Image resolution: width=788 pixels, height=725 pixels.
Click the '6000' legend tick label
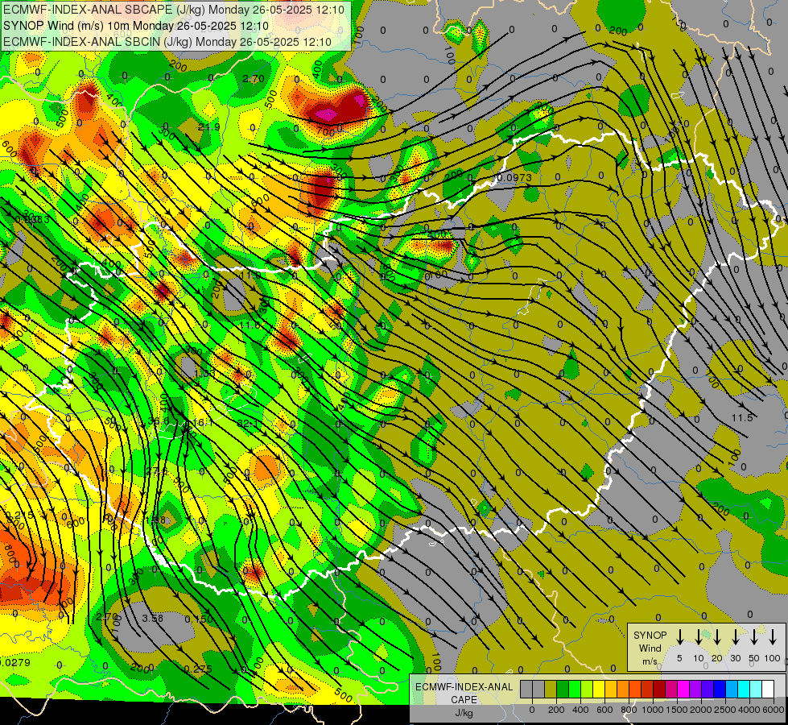tap(773, 710)
